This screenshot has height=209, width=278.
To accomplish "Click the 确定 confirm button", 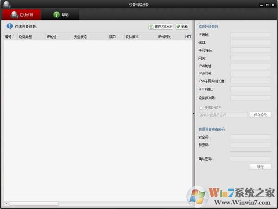I will tap(260, 167).
